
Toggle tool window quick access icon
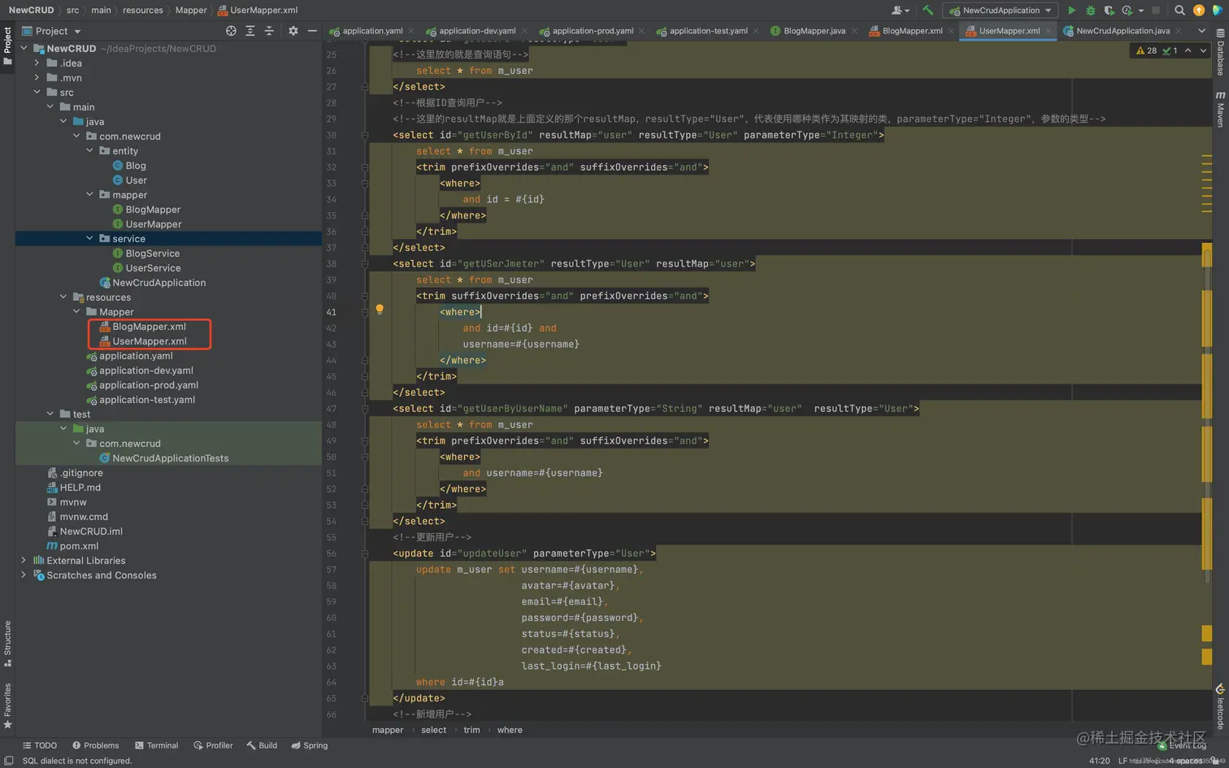8,761
